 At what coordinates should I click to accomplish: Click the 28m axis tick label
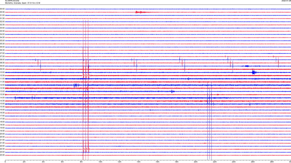click(x=272, y=162)
